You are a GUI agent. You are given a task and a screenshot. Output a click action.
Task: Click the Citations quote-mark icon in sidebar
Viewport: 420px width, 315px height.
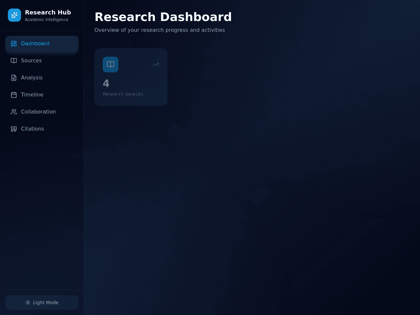14,129
